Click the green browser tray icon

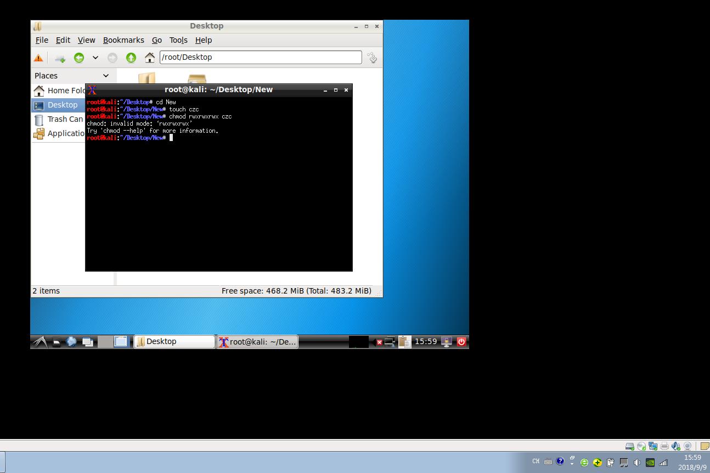point(584,463)
